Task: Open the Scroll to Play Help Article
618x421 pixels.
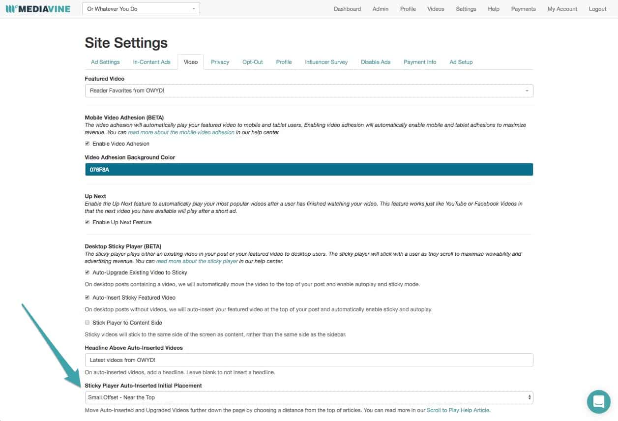Action: (x=458, y=410)
